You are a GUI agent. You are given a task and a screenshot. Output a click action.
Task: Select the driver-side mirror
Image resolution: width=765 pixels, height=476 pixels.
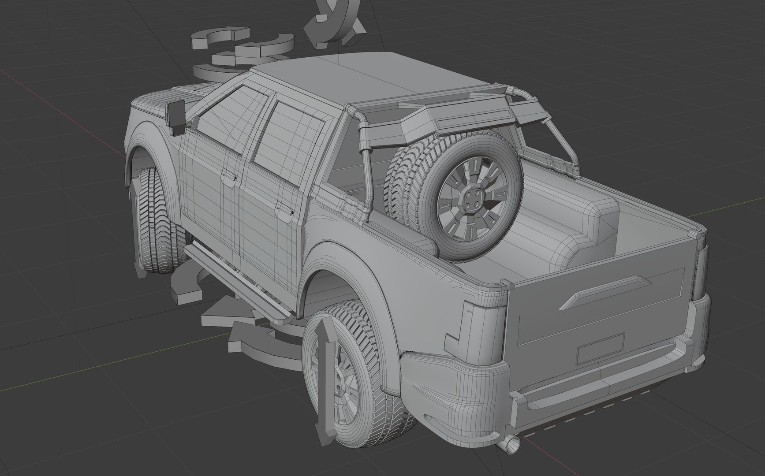pos(177,117)
